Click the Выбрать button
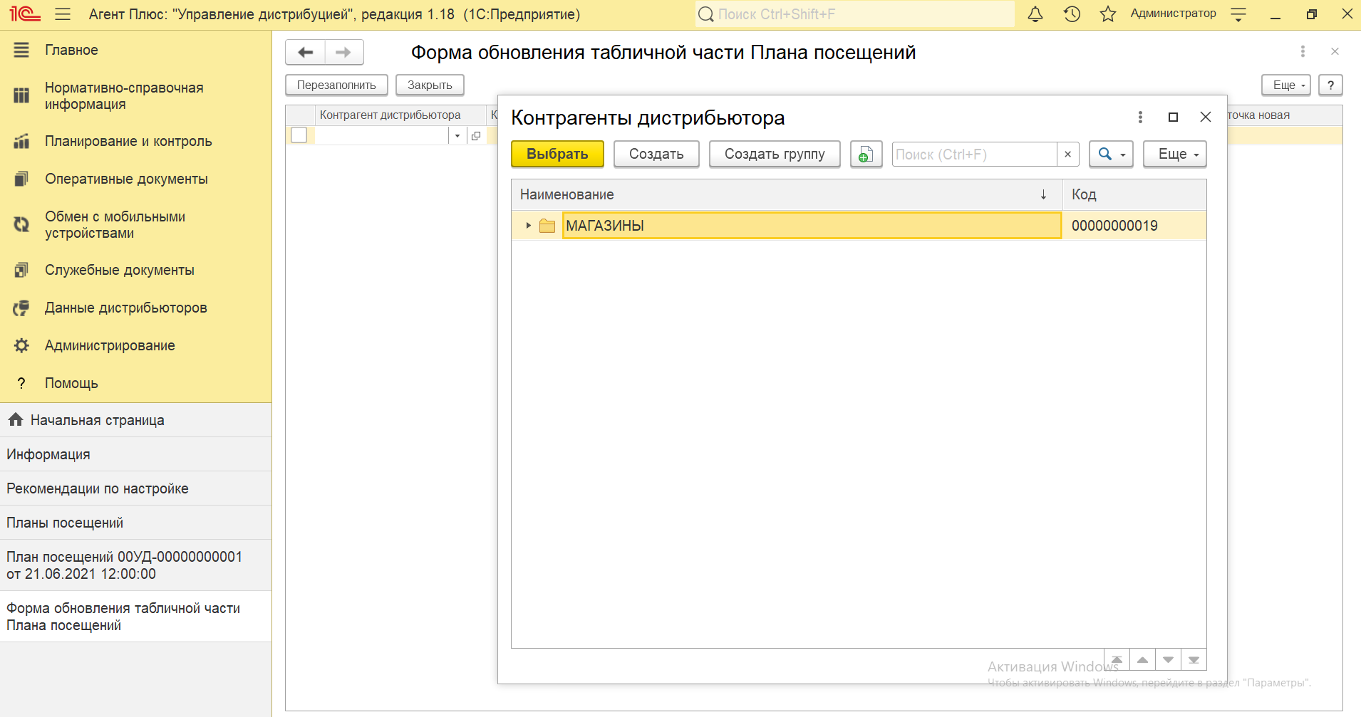 [x=557, y=154]
